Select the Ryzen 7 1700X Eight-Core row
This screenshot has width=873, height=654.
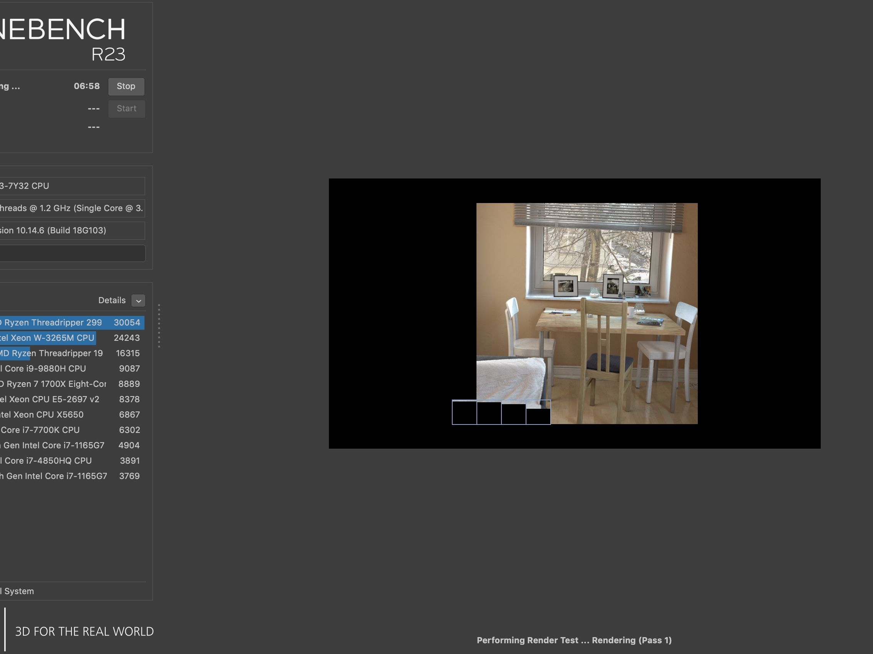pyautogui.click(x=71, y=384)
